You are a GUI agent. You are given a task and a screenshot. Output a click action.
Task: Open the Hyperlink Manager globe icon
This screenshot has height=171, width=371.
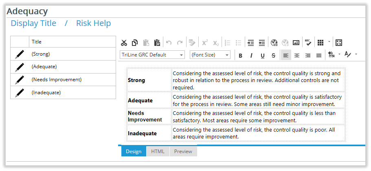click(274, 43)
